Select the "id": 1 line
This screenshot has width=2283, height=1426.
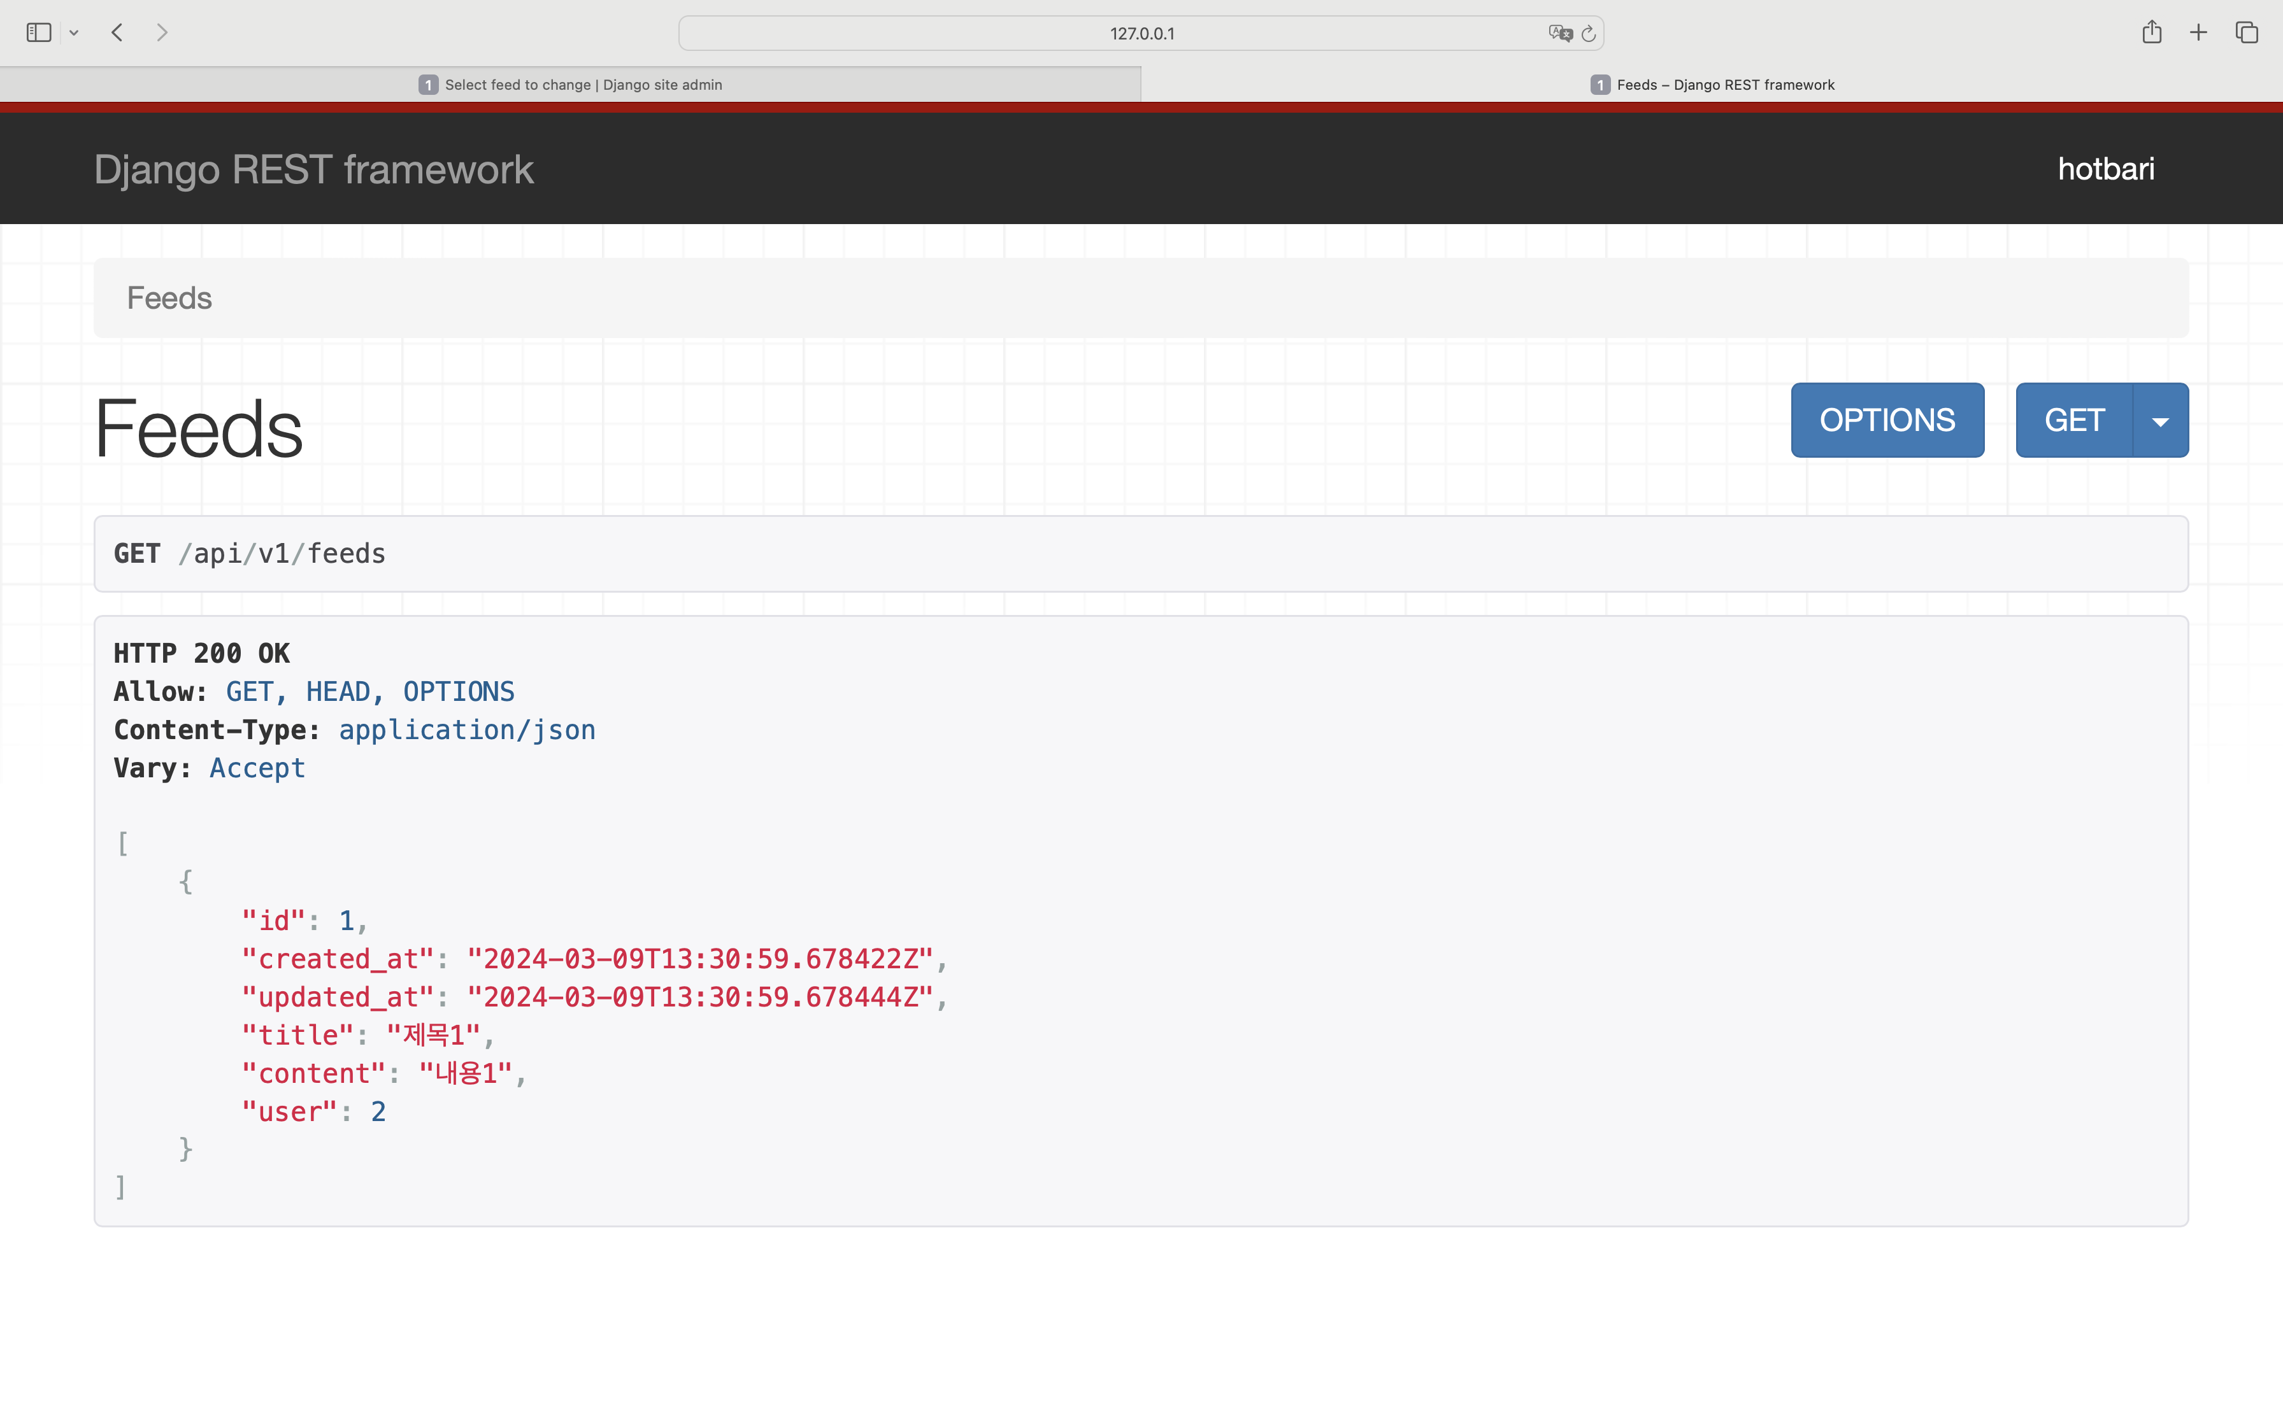(x=304, y=921)
